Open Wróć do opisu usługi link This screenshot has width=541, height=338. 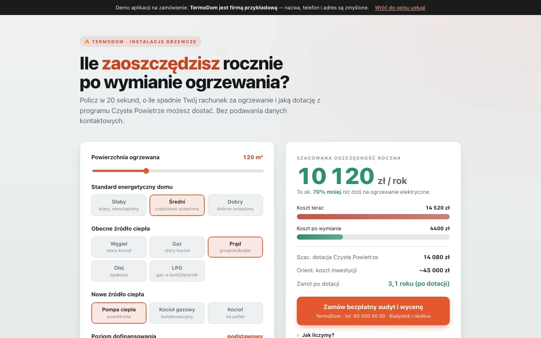(400, 8)
